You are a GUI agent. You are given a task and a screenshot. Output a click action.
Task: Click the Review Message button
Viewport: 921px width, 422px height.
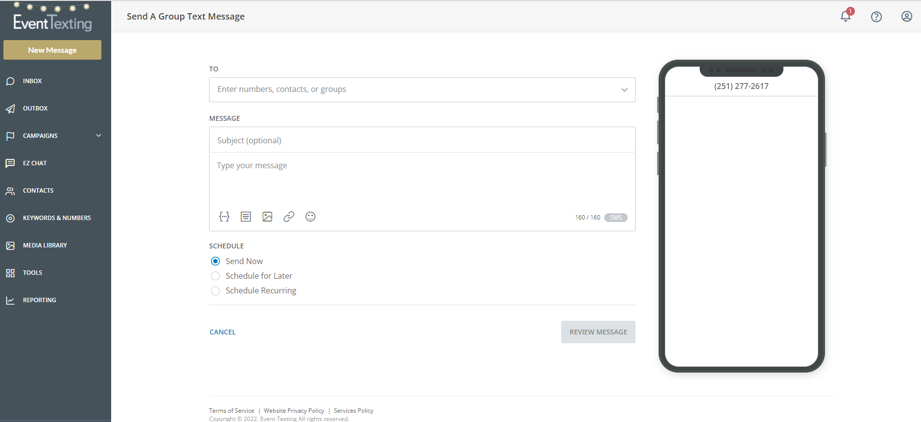[x=598, y=332]
